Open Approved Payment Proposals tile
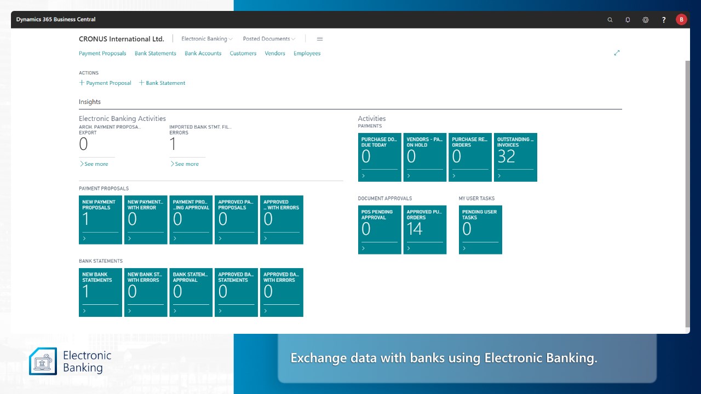Screen dimensions: 701x394 (x=236, y=220)
